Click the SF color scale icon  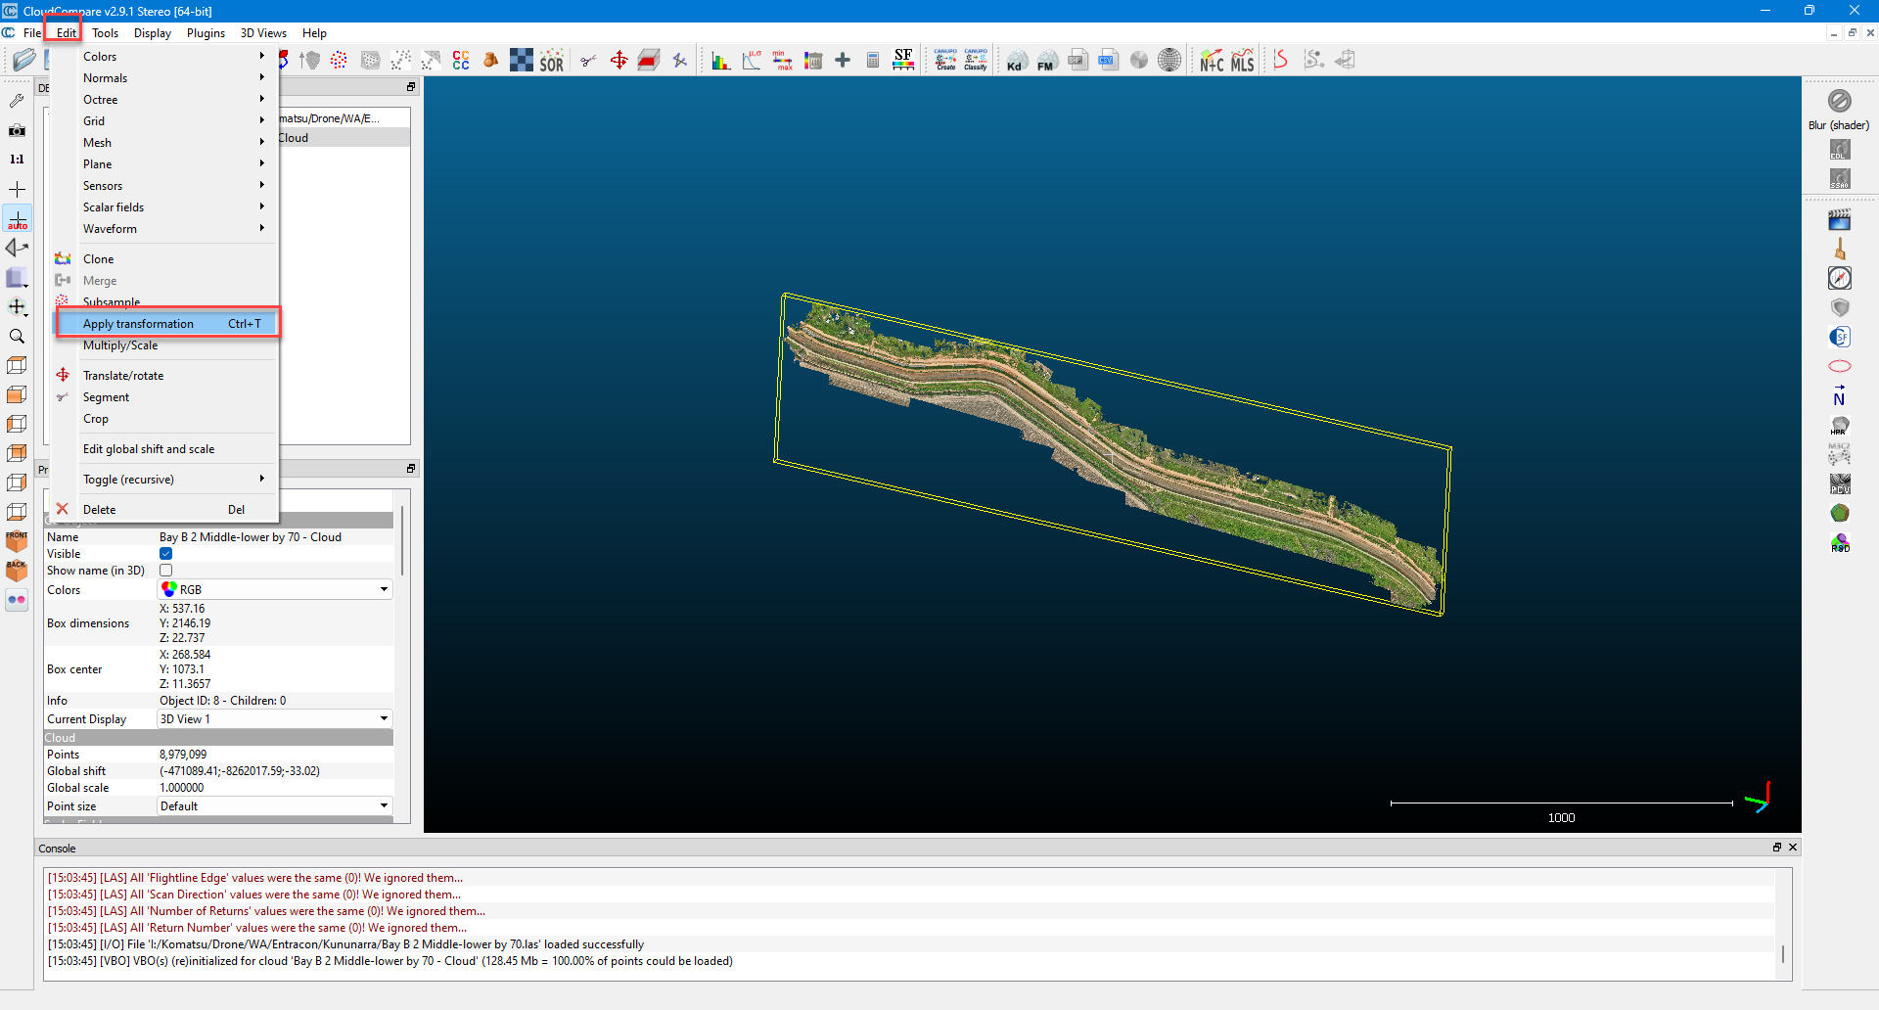tap(903, 61)
